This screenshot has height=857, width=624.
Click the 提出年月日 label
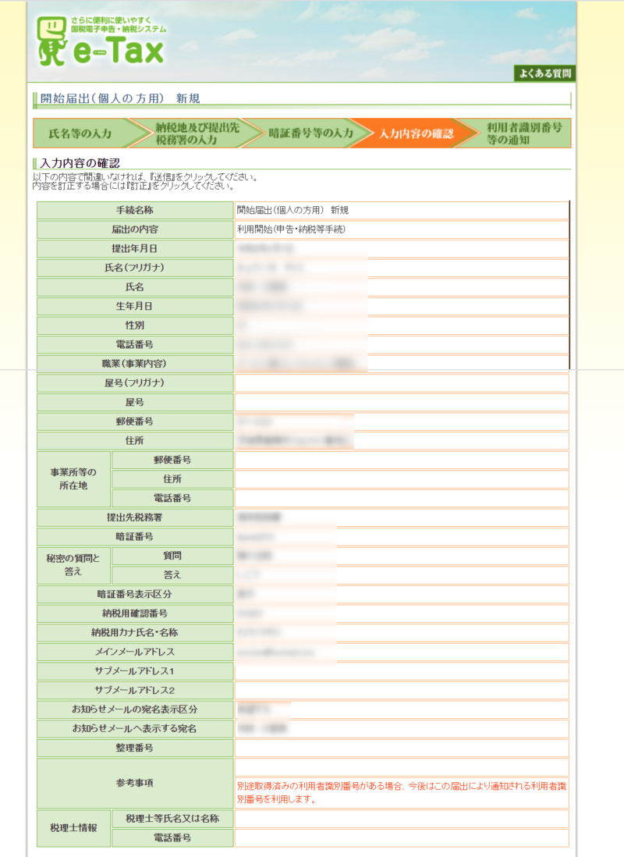coord(135,249)
